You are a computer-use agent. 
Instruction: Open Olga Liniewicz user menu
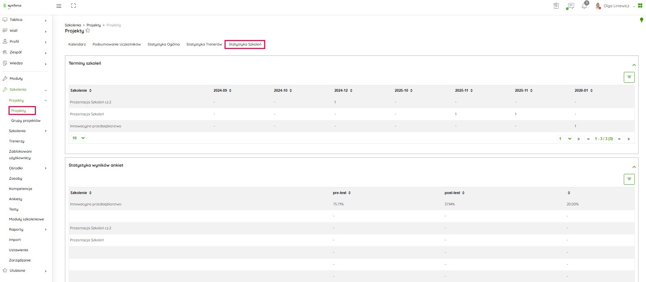[x=616, y=6]
